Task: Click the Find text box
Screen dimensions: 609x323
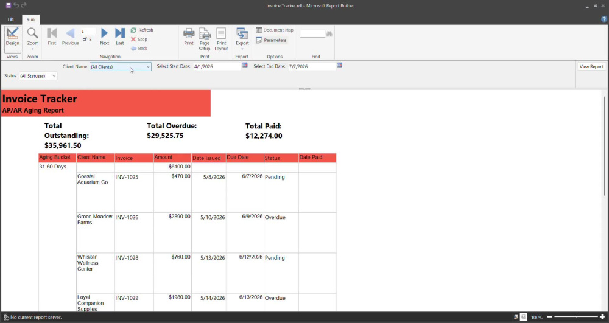Action: tap(312, 34)
